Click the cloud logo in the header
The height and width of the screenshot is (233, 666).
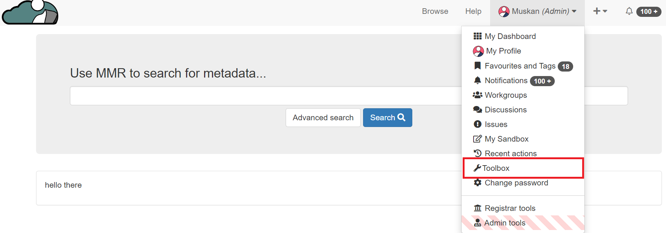[30, 13]
